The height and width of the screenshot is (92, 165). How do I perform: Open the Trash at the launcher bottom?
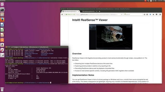pos(2,89)
